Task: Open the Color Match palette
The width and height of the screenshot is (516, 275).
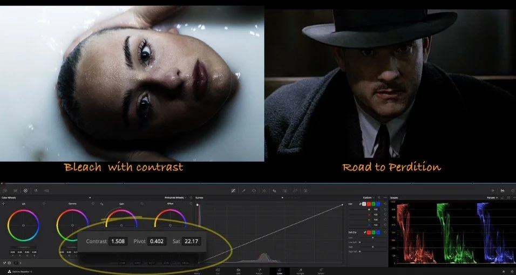Action: pyautogui.click(x=15, y=190)
